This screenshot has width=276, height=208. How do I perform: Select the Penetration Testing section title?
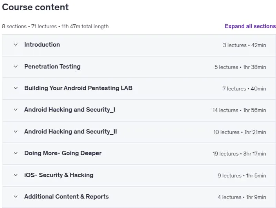pos(52,67)
